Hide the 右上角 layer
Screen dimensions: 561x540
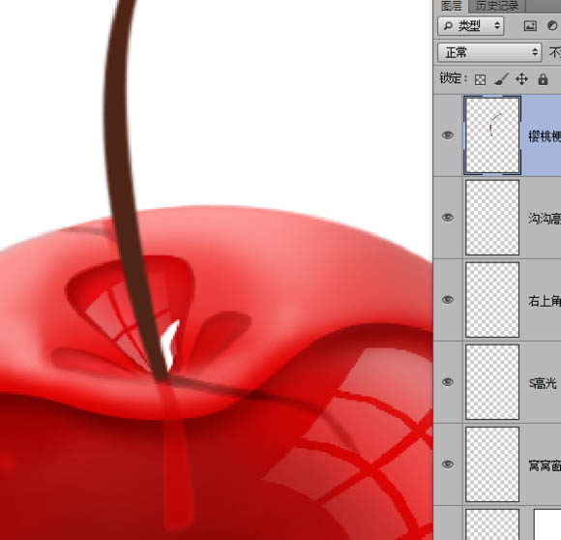[448, 300]
